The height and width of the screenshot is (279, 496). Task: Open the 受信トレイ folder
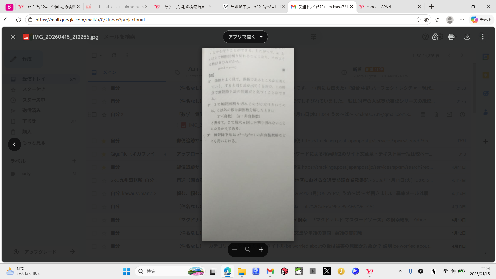[34, 79]
